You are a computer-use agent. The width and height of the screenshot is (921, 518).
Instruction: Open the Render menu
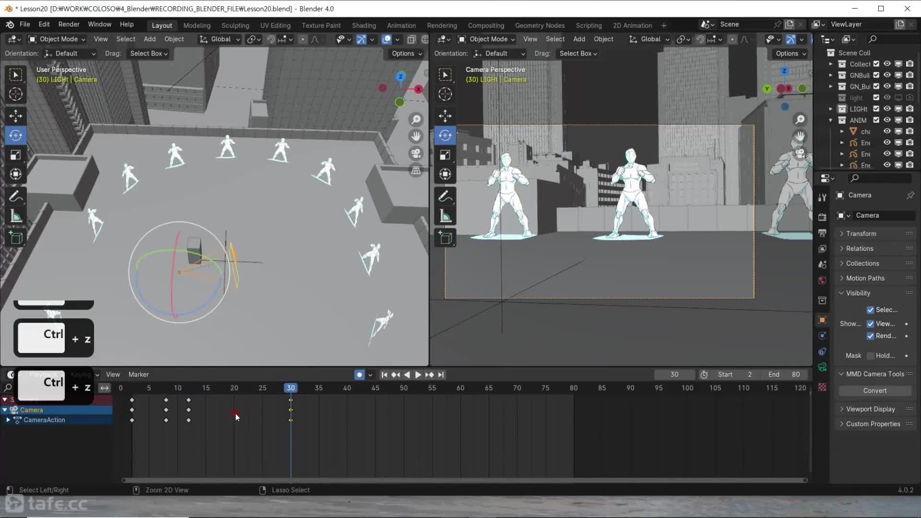(69, 24)
